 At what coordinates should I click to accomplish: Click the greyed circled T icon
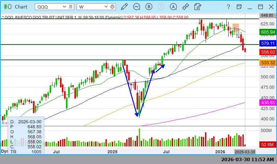coord(161,7)
